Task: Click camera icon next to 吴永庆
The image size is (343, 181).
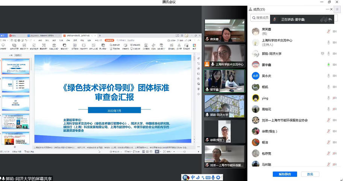Action: coord(334,76)
